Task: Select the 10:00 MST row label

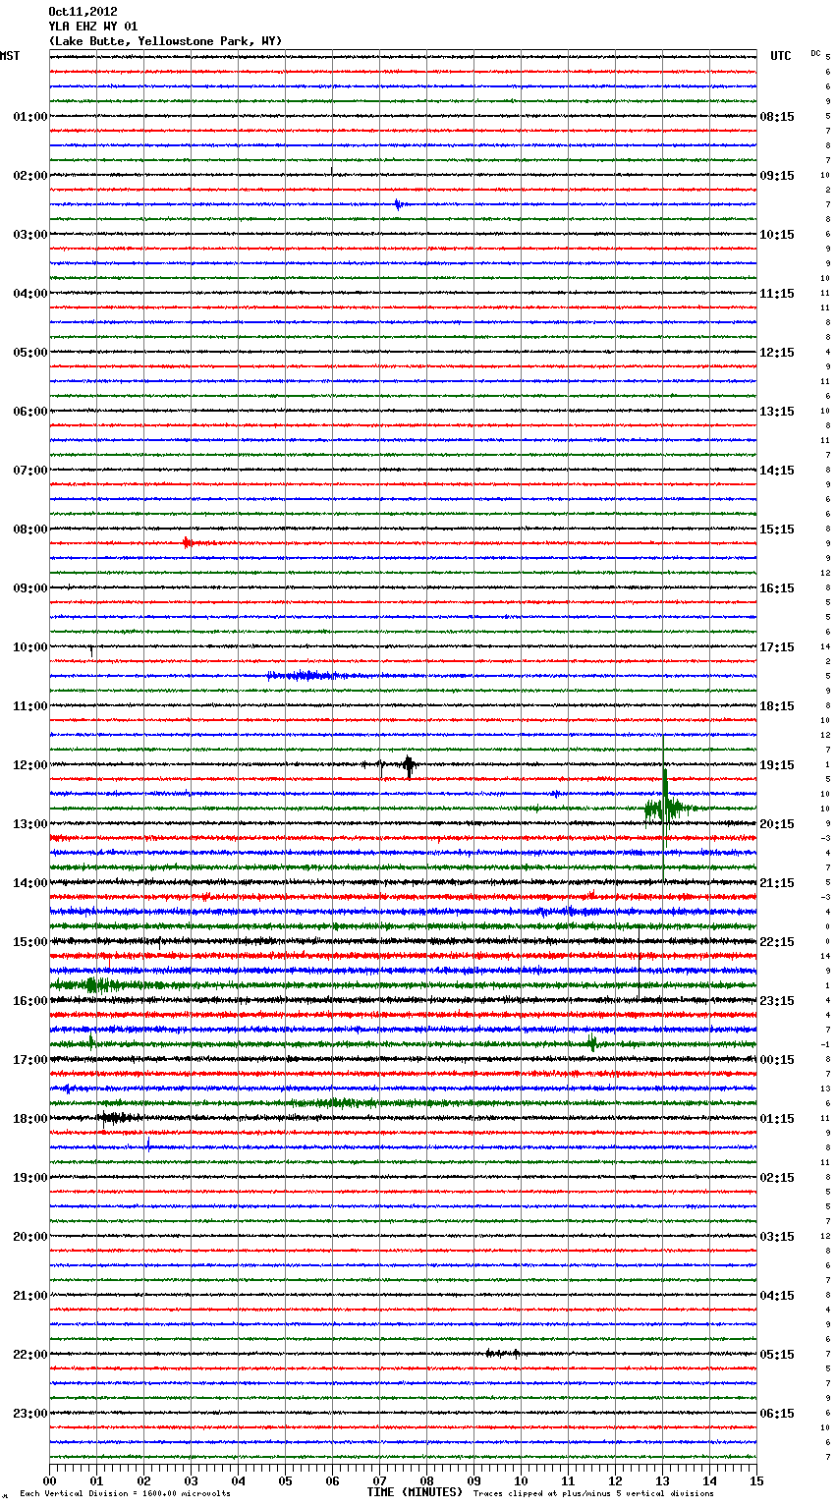Action: point(30,647)
